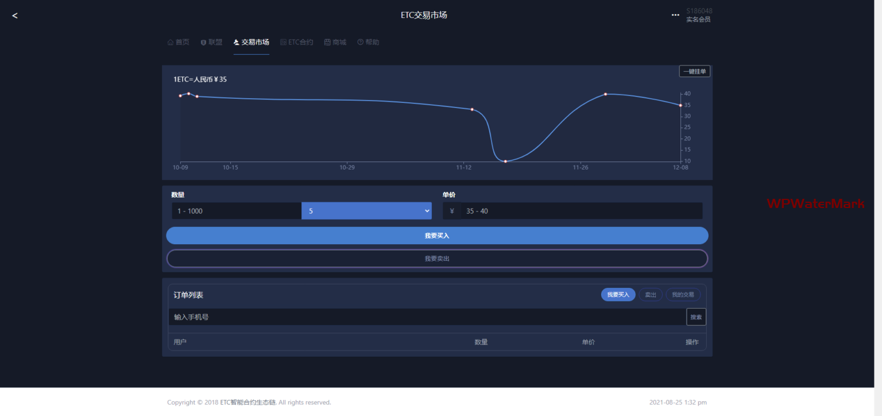
Task: Focus the 输入手机号 phone number field
Action: tap(427, 317)
